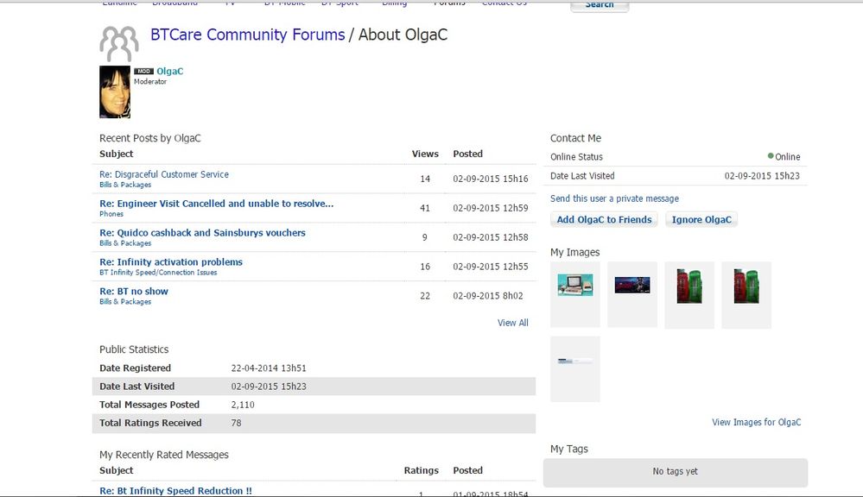Open Bills & Packages under Disgraceful Customer Service
The height and width of the screenshot is (497, 863).
tap(125, 185)
